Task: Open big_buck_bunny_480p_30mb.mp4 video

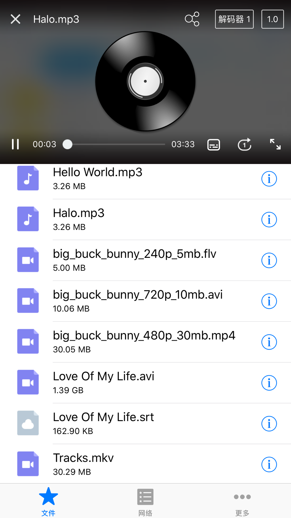Action: click(x=145, y=342)
